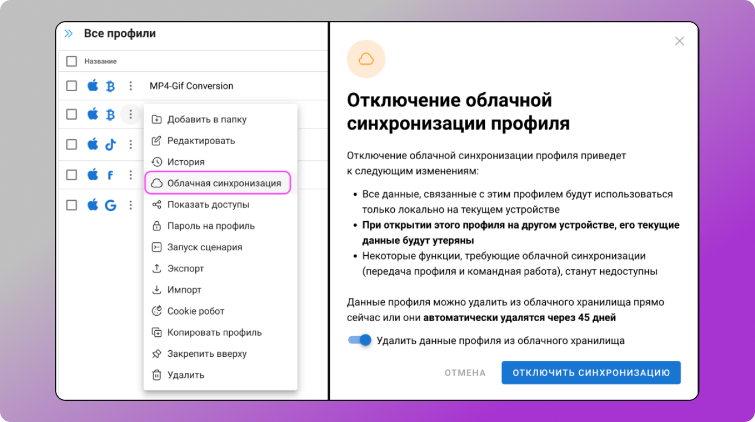Image resolution: width=755 pixels, height=422 pixels.
Task: Click the Facebook icon in the profiles list
Action: (110, 174)
